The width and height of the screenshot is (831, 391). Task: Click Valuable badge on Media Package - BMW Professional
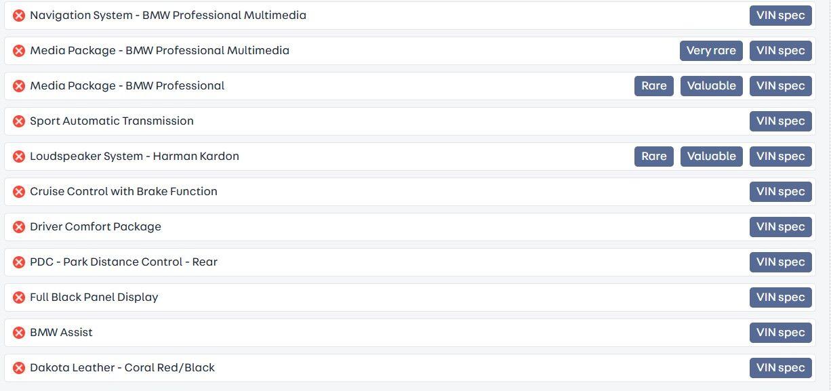click(711, 86)
